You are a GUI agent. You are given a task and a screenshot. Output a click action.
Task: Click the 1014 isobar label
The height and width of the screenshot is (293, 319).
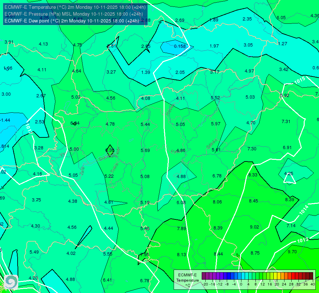coord(304,210)
